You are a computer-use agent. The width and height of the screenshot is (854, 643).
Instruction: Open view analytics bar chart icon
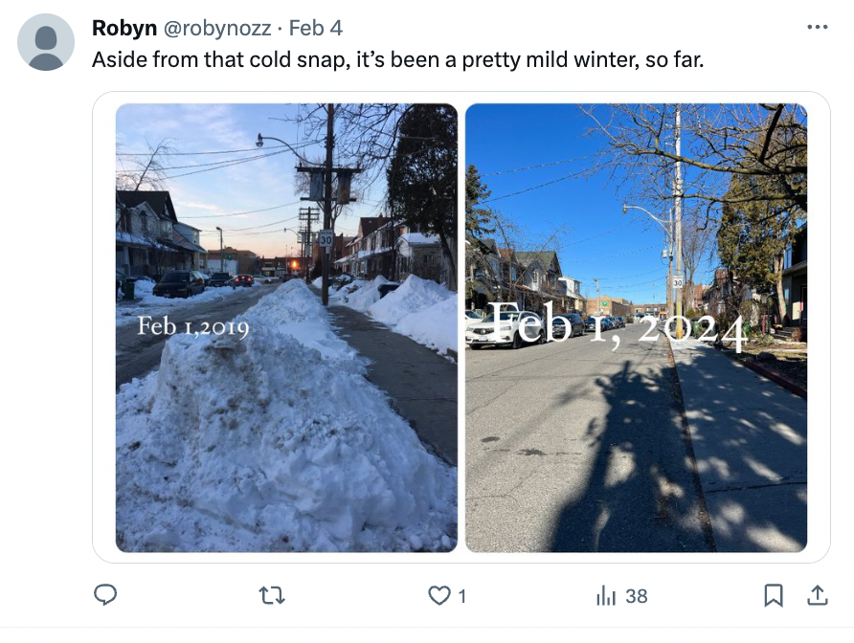coord(606,595)
